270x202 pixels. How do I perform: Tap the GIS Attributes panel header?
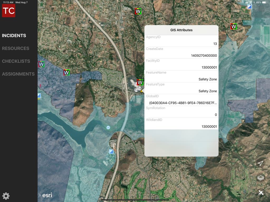pos(181,30)
